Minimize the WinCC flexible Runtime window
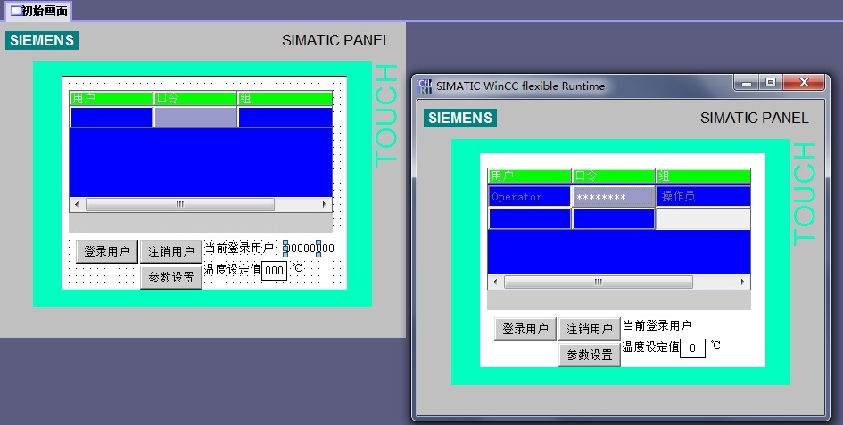The image size is (843, 425). 747,83
